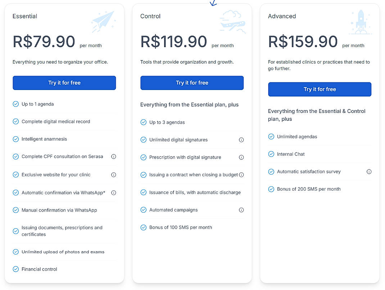This screenshot has width=385, height=290.
Task: Start a free trial of the Advanced plan
Action: pyautogui.click(x=320, y=89)
